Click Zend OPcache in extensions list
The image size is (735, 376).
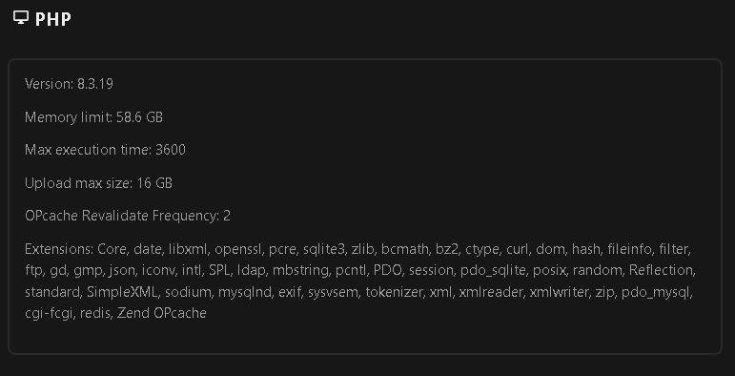coord(162,314)
